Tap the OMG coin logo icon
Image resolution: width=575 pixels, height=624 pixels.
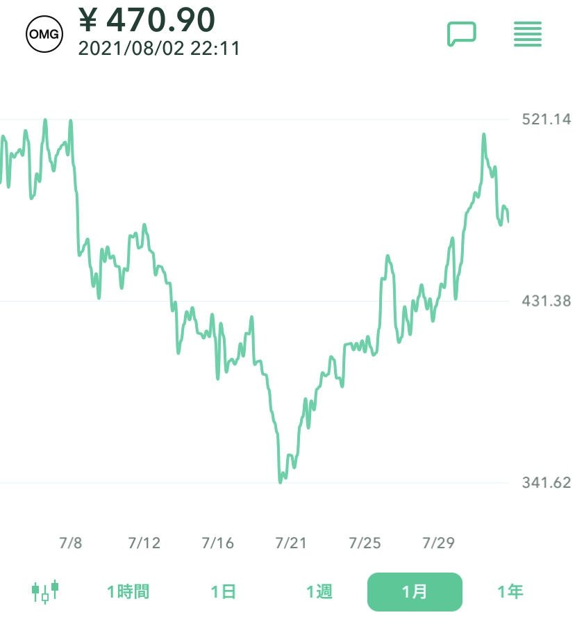pyautogui.click(x=44, y=33)
